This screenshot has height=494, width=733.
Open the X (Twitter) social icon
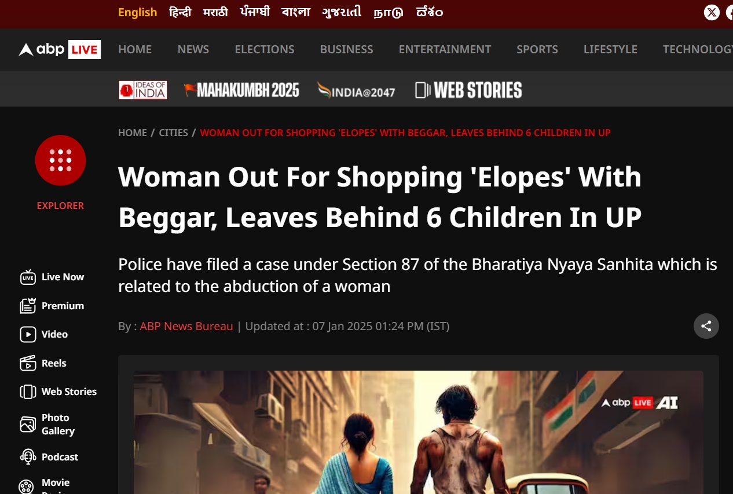712,12
